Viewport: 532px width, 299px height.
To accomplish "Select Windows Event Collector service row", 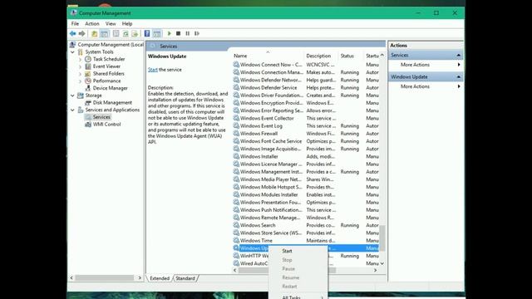I will click(x=306, y=118).
